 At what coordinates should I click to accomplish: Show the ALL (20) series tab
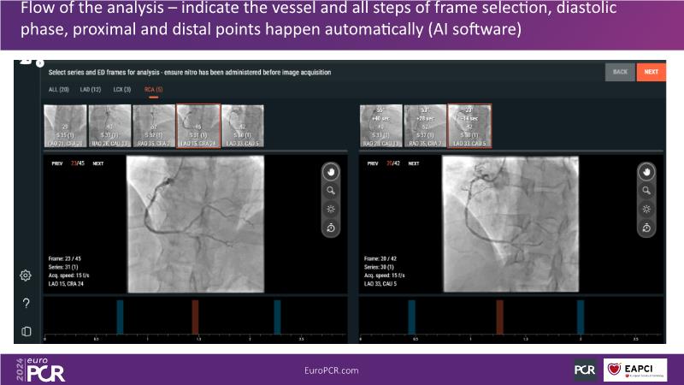point(58,90)
